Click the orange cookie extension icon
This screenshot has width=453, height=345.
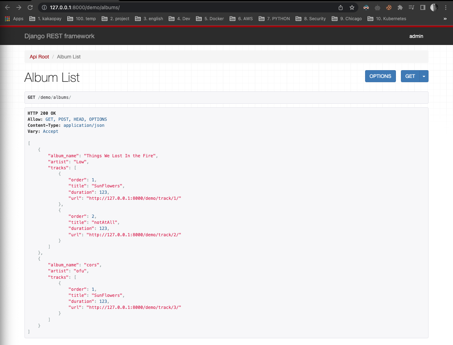tap(389, 7)
